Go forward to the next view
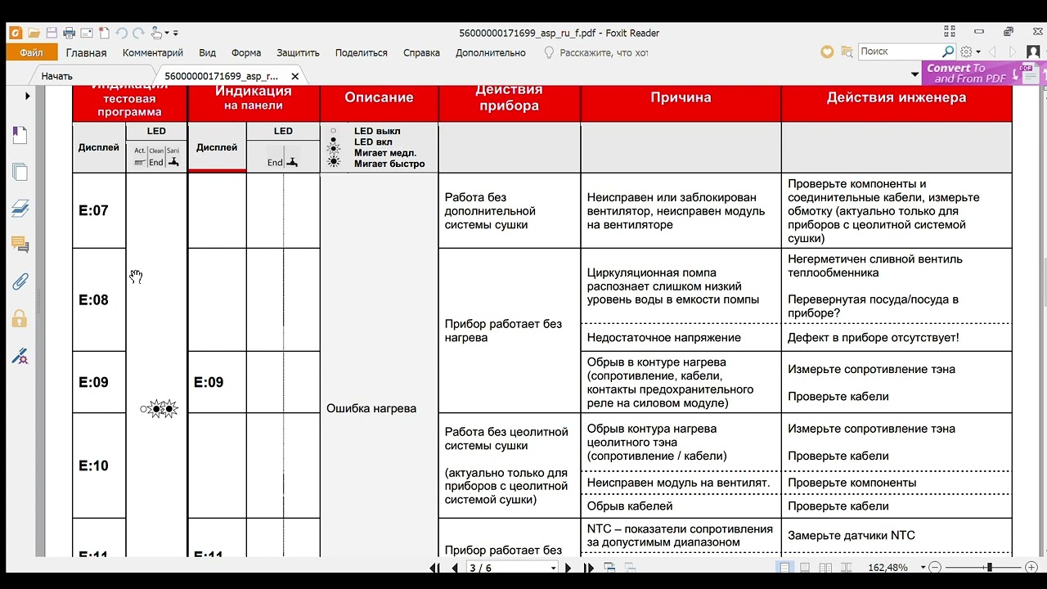 click(x=630, y=567)
